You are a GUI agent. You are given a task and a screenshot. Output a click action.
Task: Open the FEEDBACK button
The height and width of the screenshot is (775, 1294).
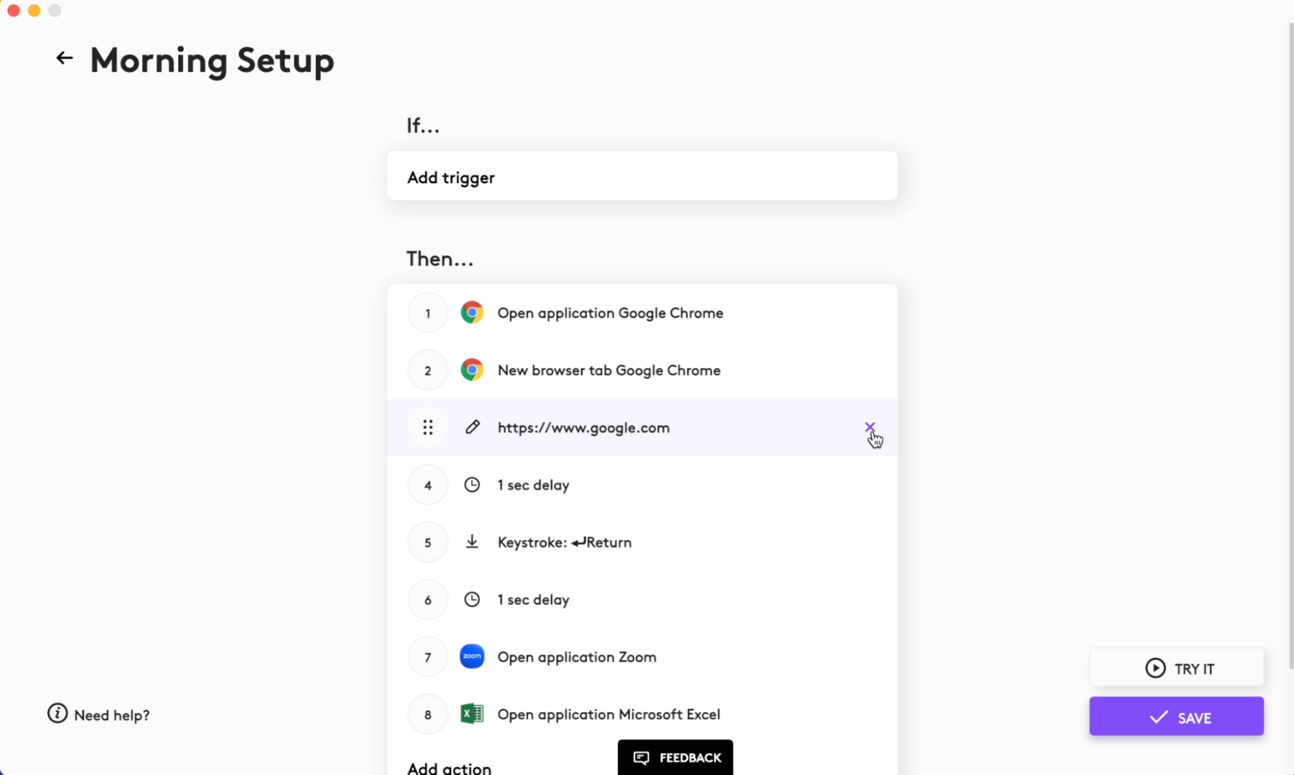point(675,758)
